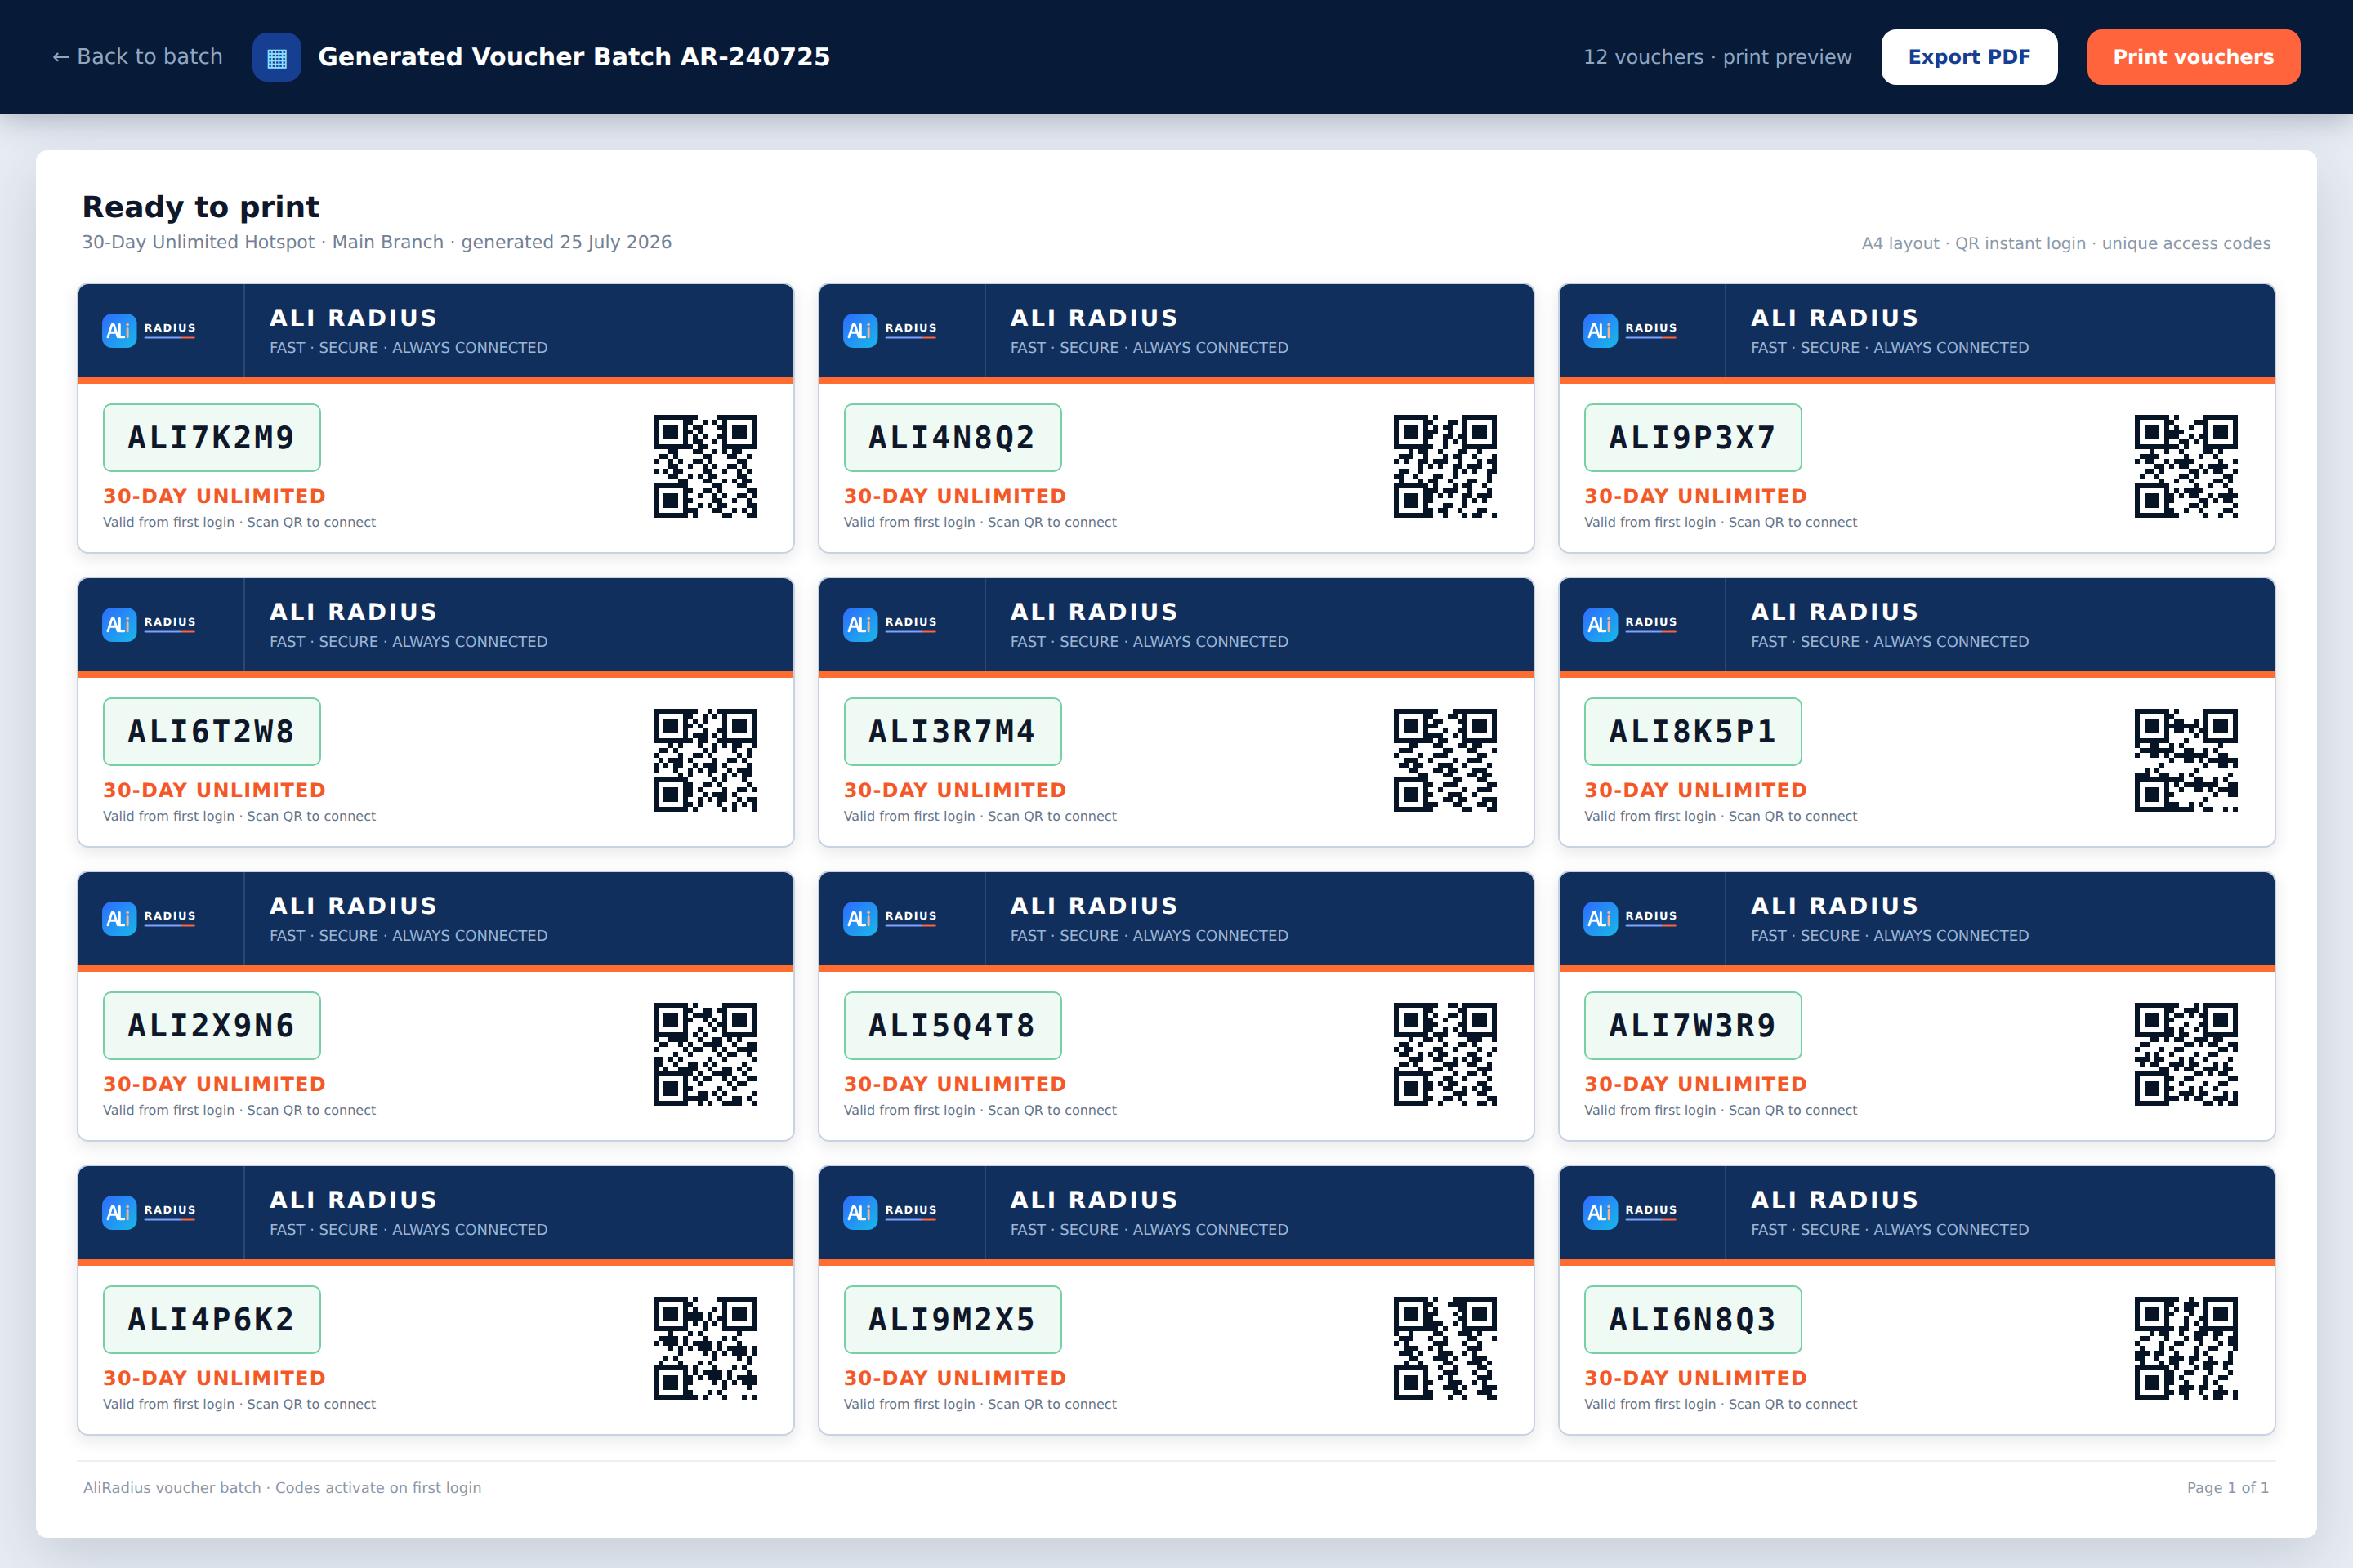Click '30-DAY UNLIMITED' label on ALI3R7M4 card
Viewport: 2353px width, 1568px height.
954,790
